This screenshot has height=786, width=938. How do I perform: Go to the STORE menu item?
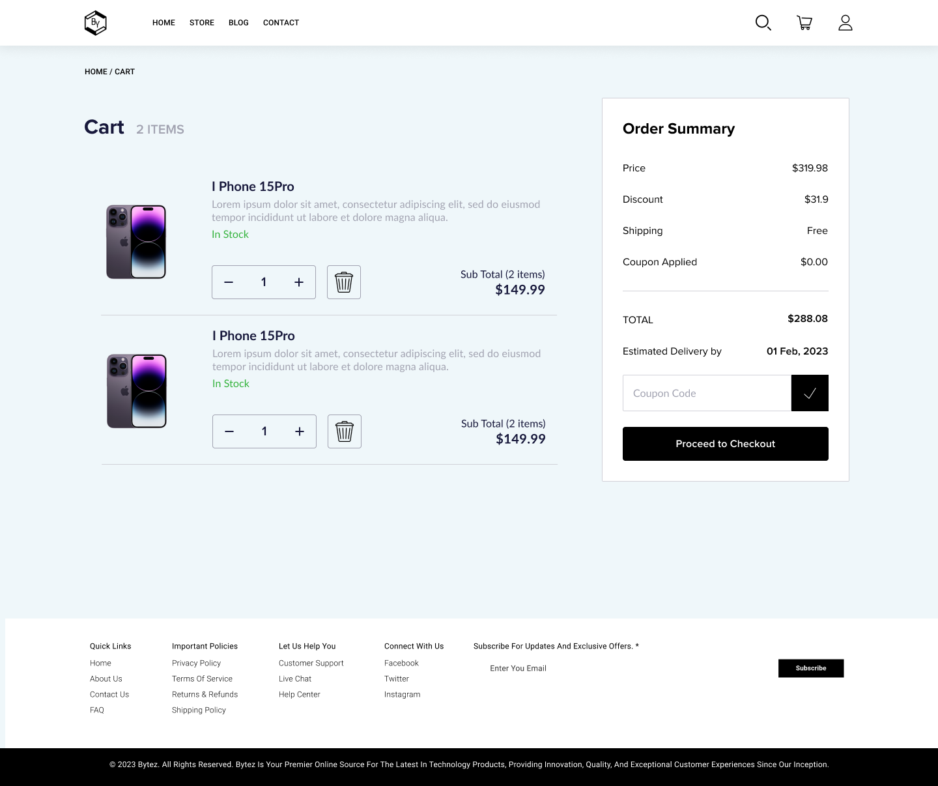coord(202,23)
